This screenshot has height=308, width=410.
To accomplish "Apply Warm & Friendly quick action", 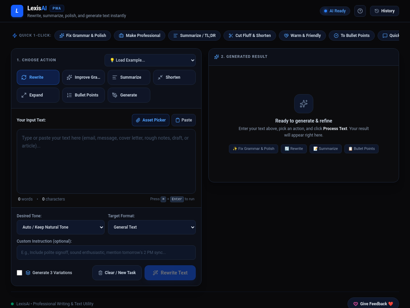I will click(x=302, y=36).
